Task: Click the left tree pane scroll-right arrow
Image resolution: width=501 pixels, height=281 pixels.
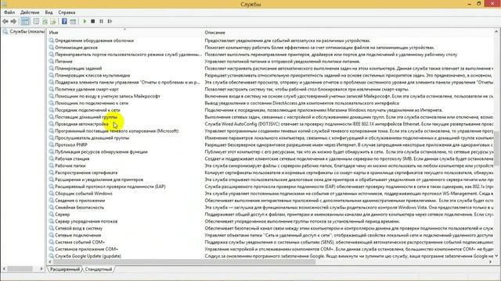Action: coord(41,269)
